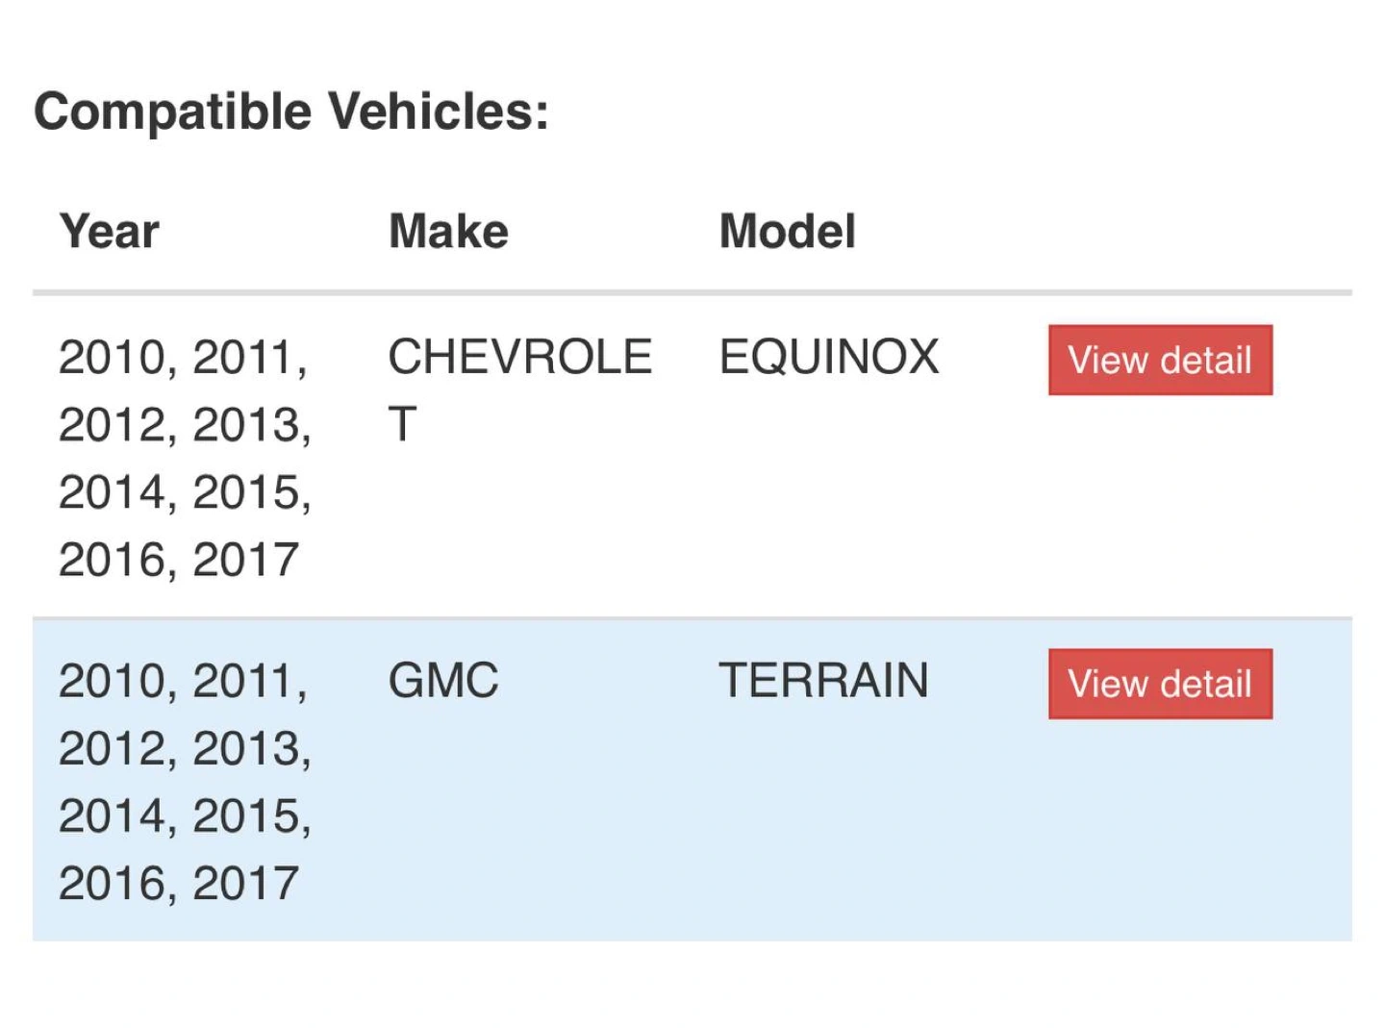Click the Compatible Vehicles heading
Viewport: 1385px width, 1028px height.
click(291, 112)
